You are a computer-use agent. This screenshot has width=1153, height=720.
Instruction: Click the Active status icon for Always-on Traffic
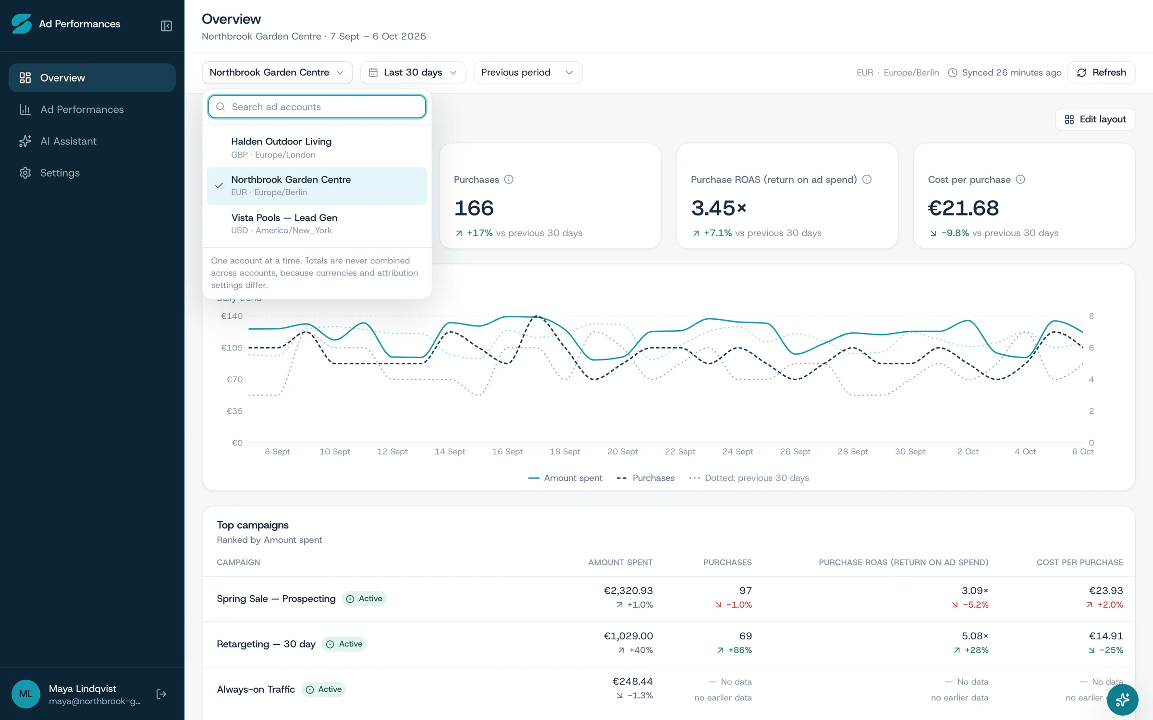point(310,690)
